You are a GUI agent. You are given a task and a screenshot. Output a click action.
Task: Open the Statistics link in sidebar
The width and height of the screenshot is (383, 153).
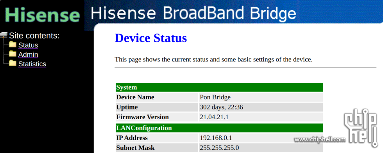[32, 64]
